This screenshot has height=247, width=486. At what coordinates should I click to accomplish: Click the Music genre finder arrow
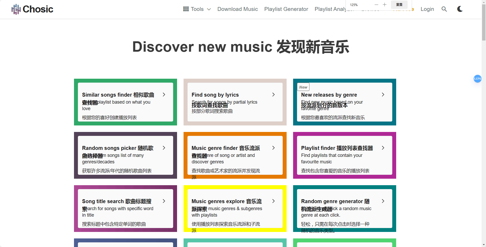[x=273, y=148]
